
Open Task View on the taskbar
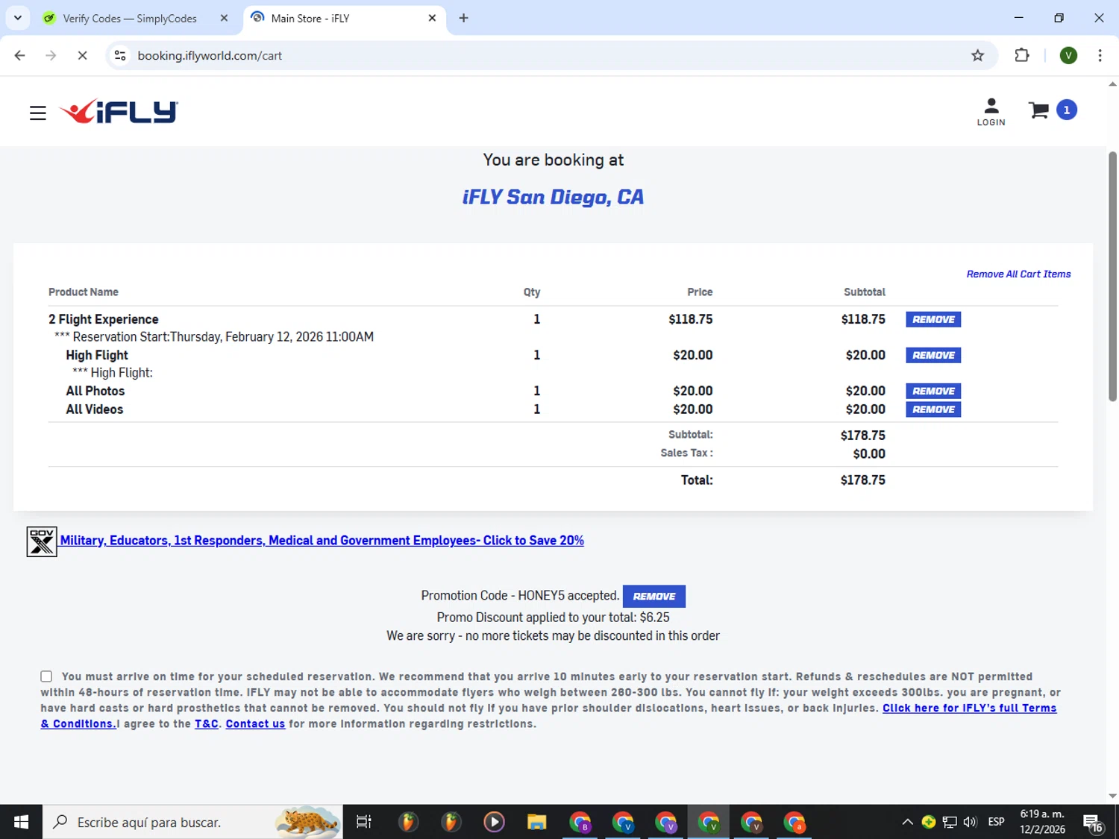click(x=364, y=822)
